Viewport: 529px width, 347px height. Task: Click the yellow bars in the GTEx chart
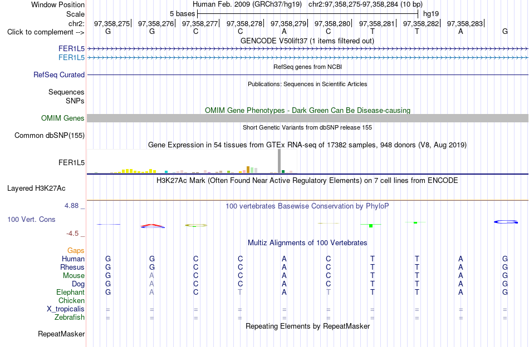[x=138, y=171]
